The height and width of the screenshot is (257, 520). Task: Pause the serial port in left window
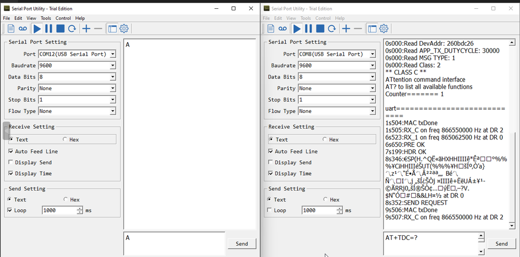[x=49, y=29]
